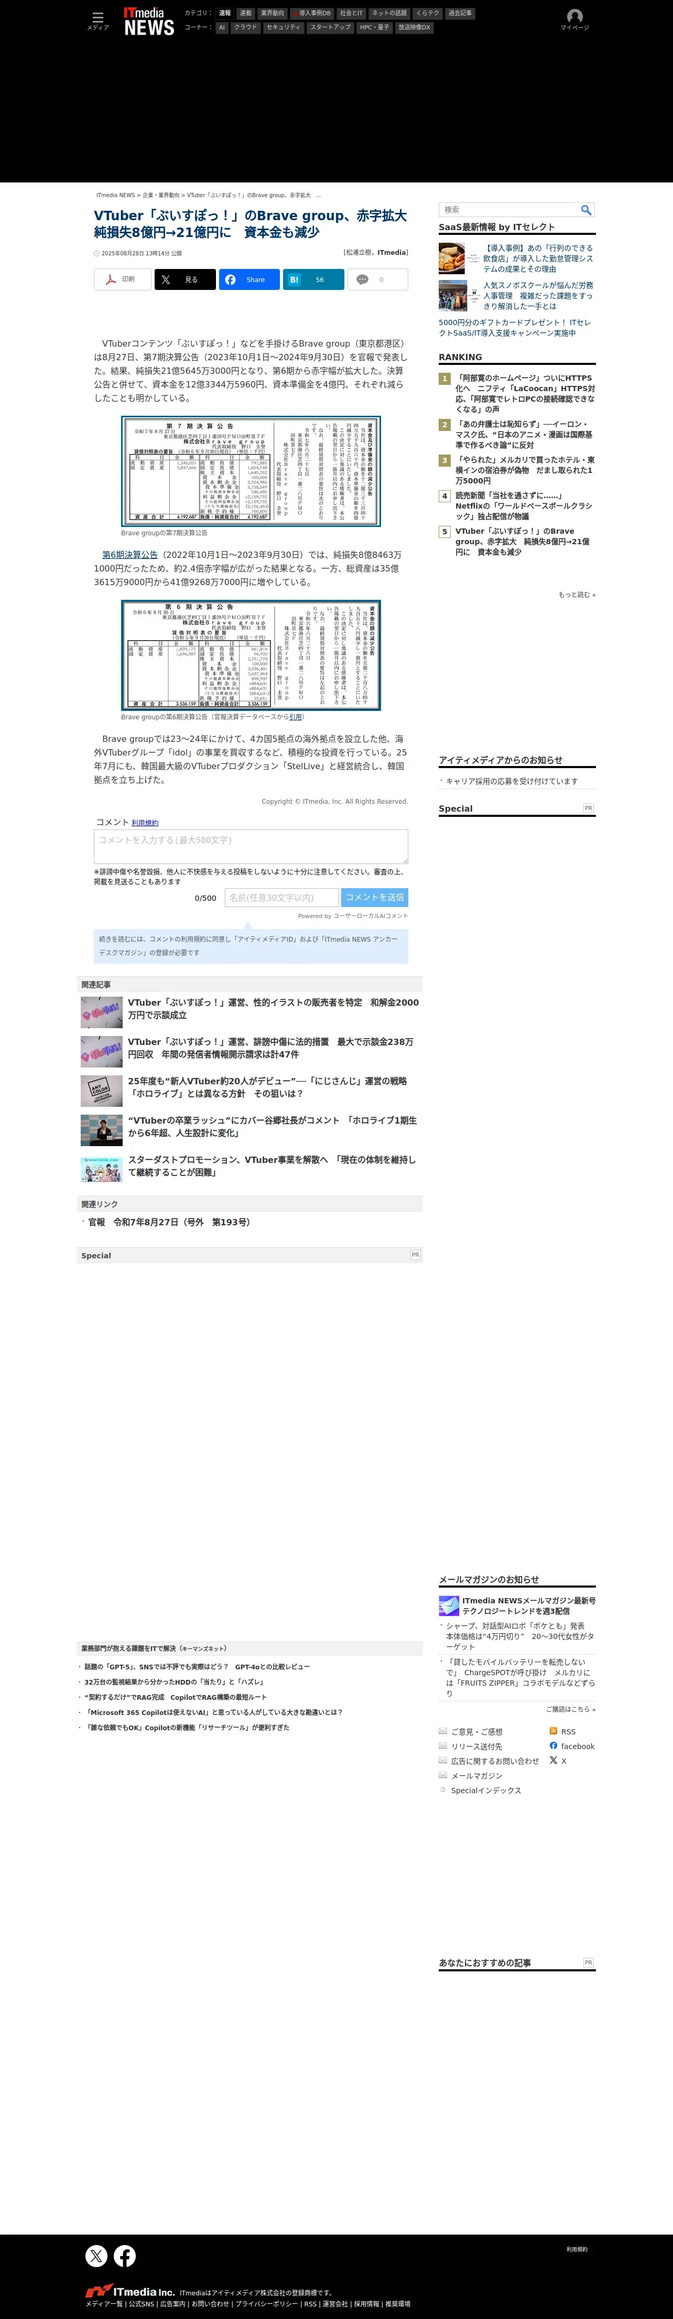
Task: Open ranking 4 読売新聞 Netflix article
Action: (523, 506)
